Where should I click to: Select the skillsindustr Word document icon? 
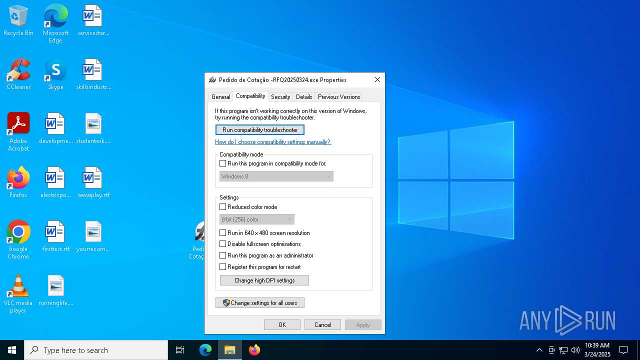click(93, 75)
